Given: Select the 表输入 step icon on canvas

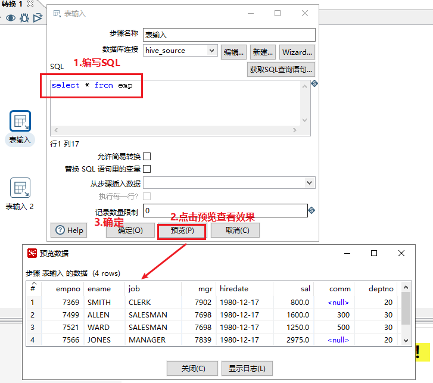Looking at the screenshot, I should (x=20, y=121).
